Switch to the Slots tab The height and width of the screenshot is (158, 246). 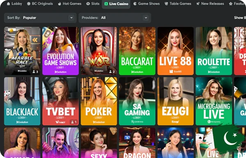93,4
